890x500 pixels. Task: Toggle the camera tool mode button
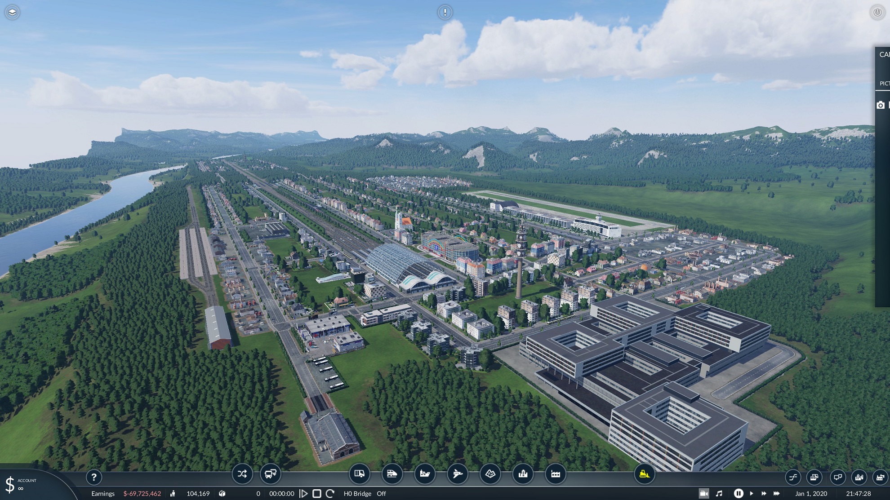tap(704, 493)
